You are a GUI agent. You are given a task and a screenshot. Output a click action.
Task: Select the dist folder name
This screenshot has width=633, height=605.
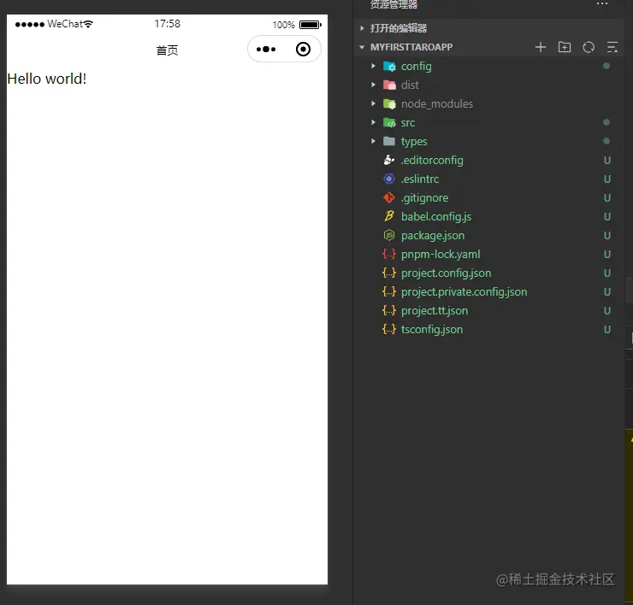tap(410, 85)
